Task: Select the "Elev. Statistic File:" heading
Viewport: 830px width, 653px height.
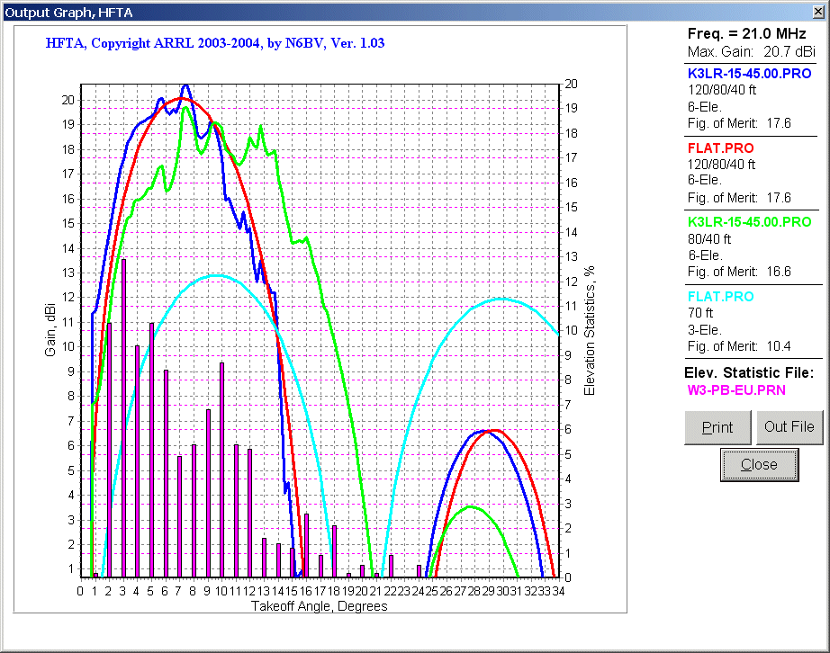Action: [749, 372]
